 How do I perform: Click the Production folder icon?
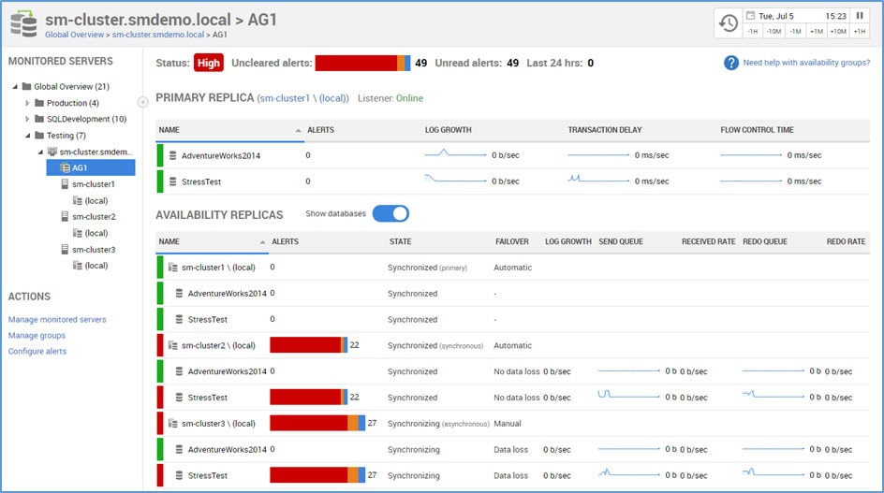[39, 103]
